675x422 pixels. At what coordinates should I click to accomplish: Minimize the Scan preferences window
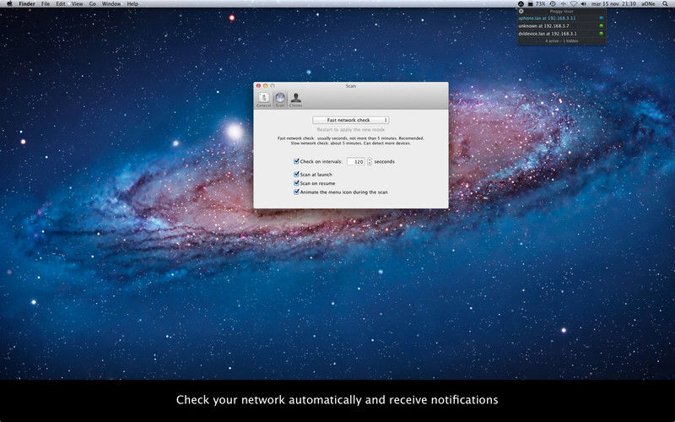point(265,86)
